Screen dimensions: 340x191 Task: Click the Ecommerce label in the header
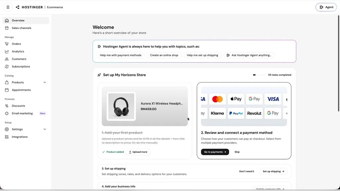55,7
